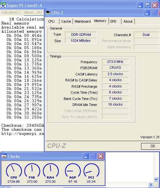Click the scroll down arrow at bottom right
160x188 pixels.
(x=156, y=180)
